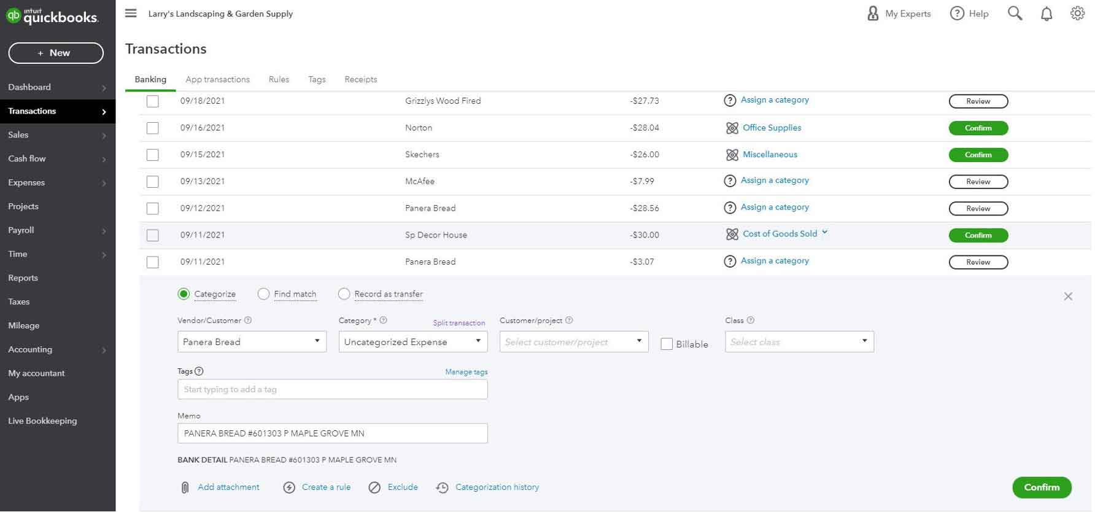Click suggestion icon beside Cost of Goods Sold
The height and width of the screenshot is (512, 1095).
[732, 235]
